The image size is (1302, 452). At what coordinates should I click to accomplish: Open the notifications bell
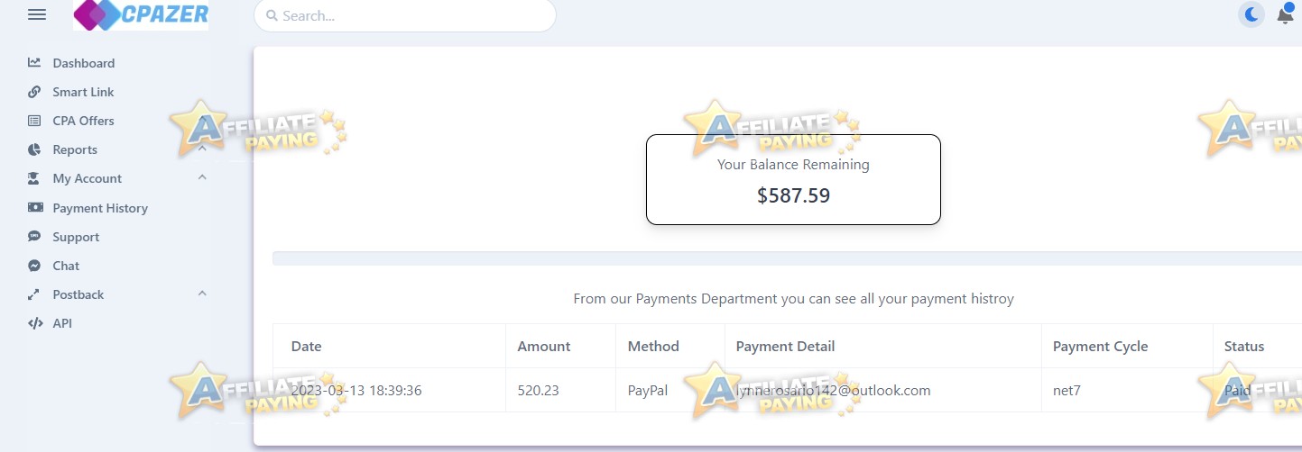1285,14
